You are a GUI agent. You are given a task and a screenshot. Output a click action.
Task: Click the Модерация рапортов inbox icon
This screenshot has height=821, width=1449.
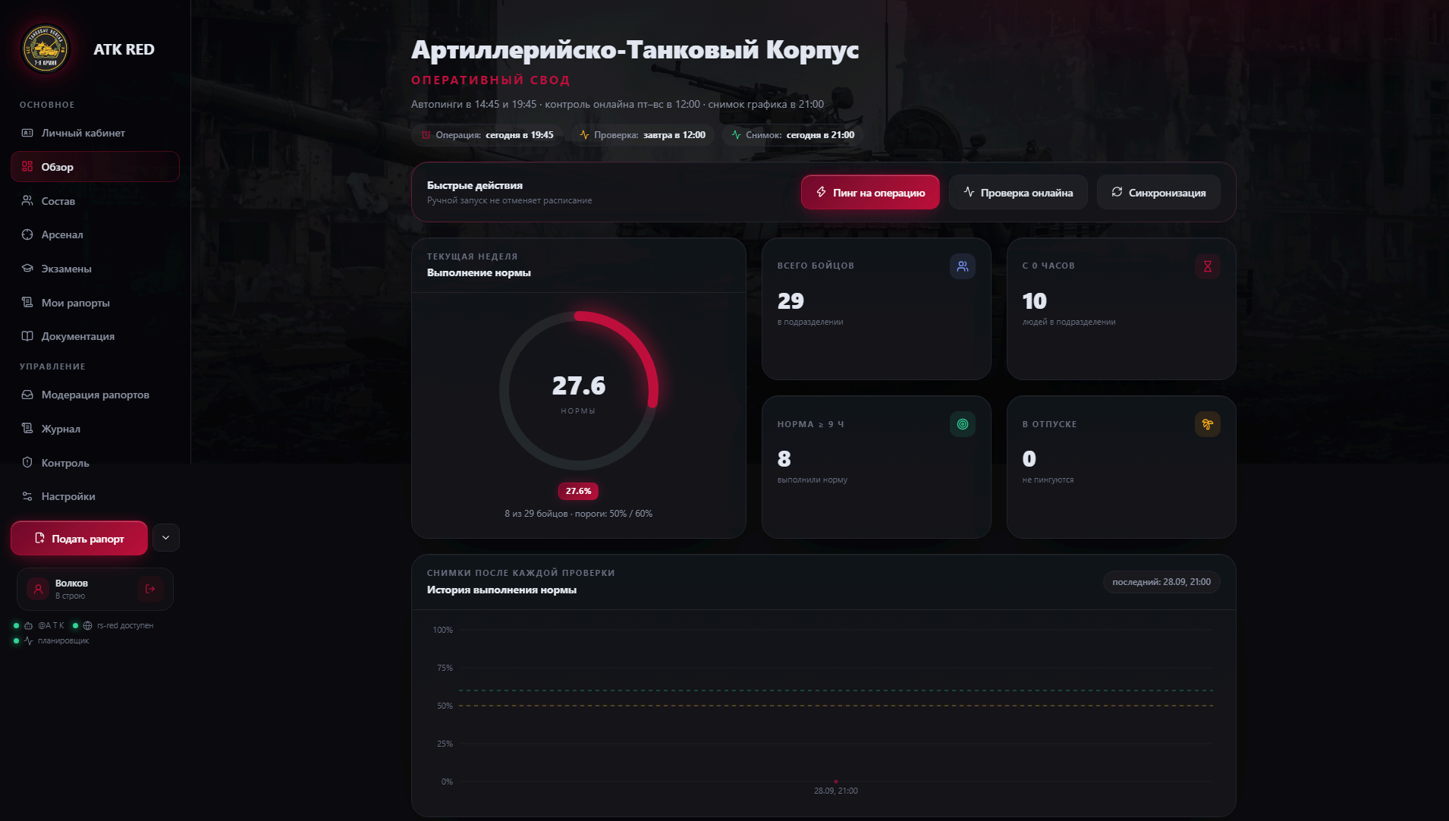pos(27,395)
